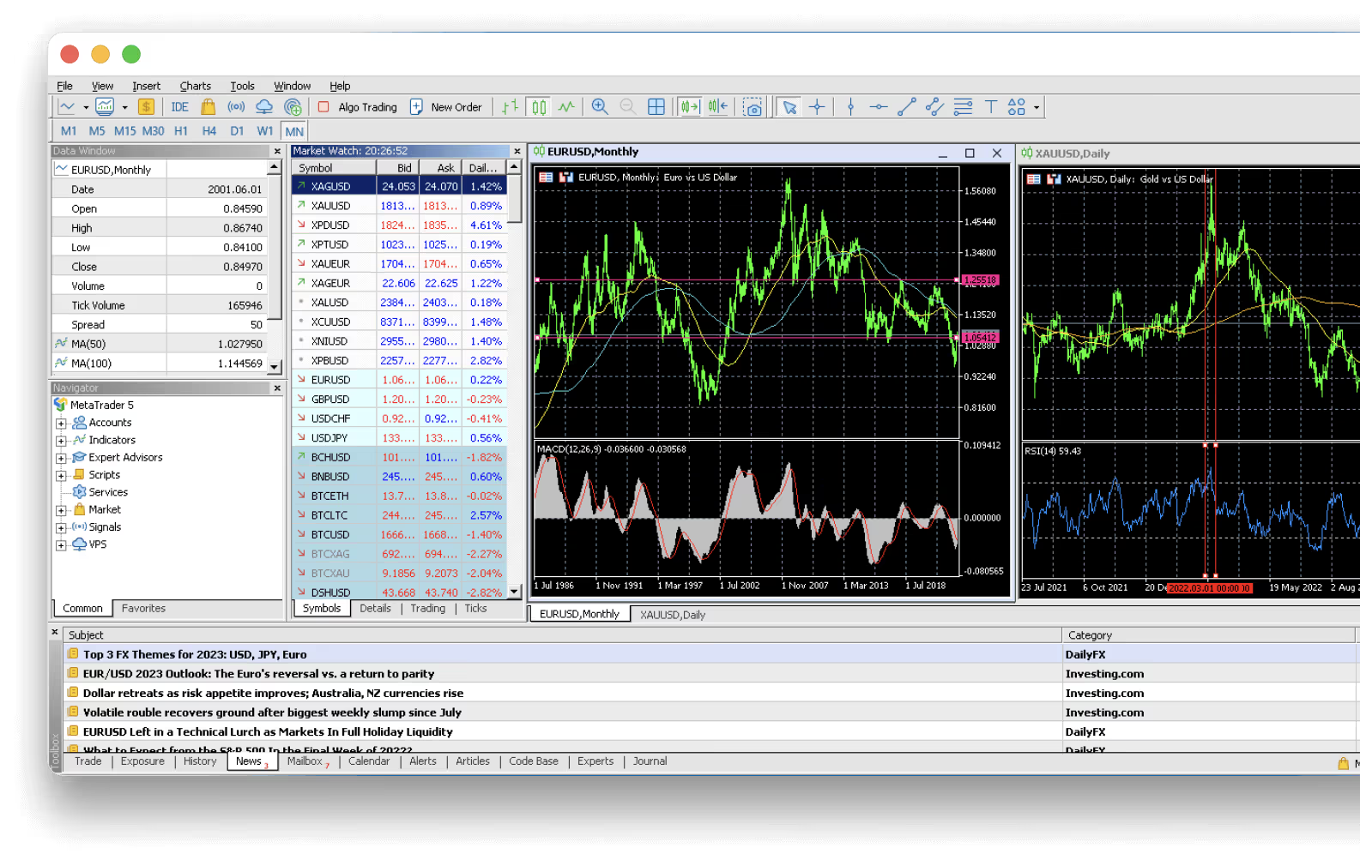Viewport: 1360px width, 860px height.
Task: Switch to the Details tab in Market Watch
Action: [x=375, y=609]
